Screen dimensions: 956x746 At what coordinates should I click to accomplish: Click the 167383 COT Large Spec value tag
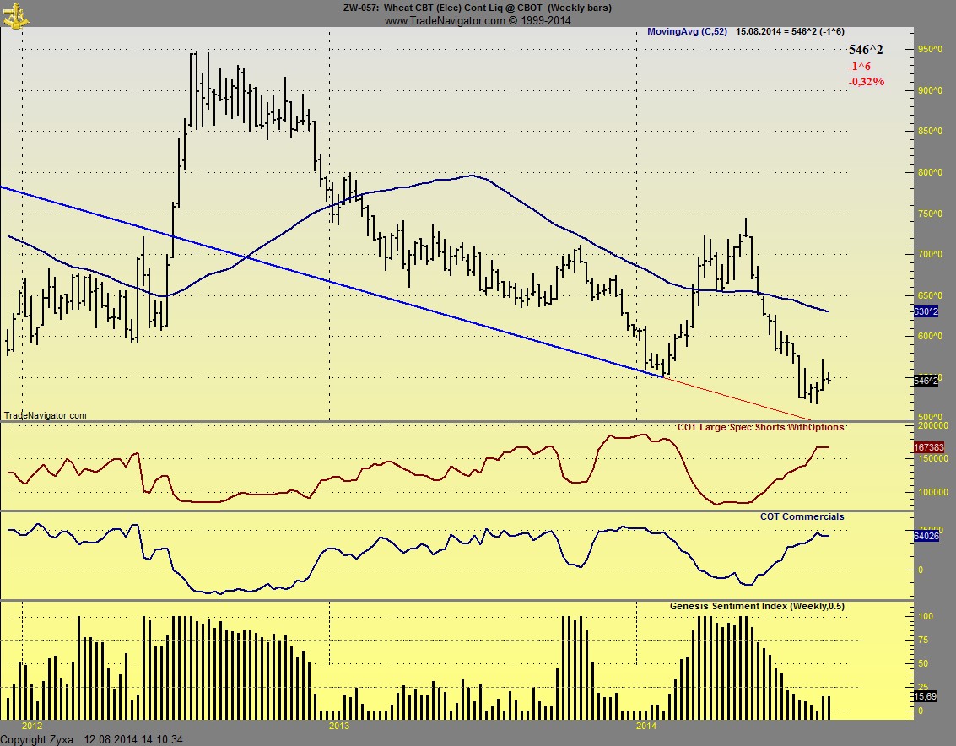(x=928, y=447)
